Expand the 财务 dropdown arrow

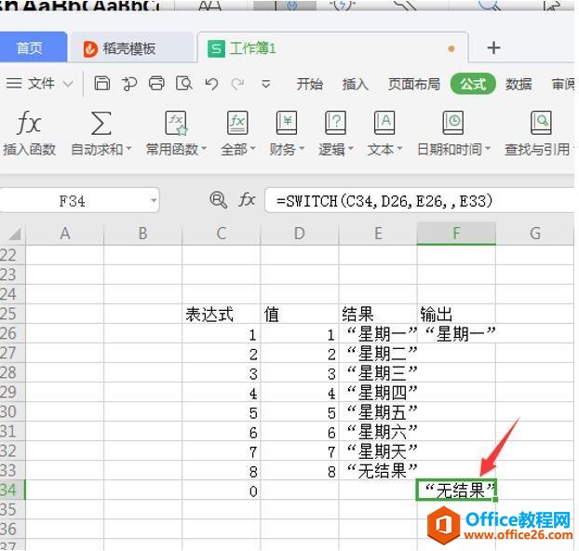point(302,149)
